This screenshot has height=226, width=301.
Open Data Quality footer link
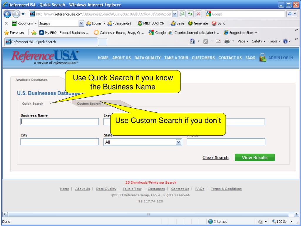pos(106,189)
